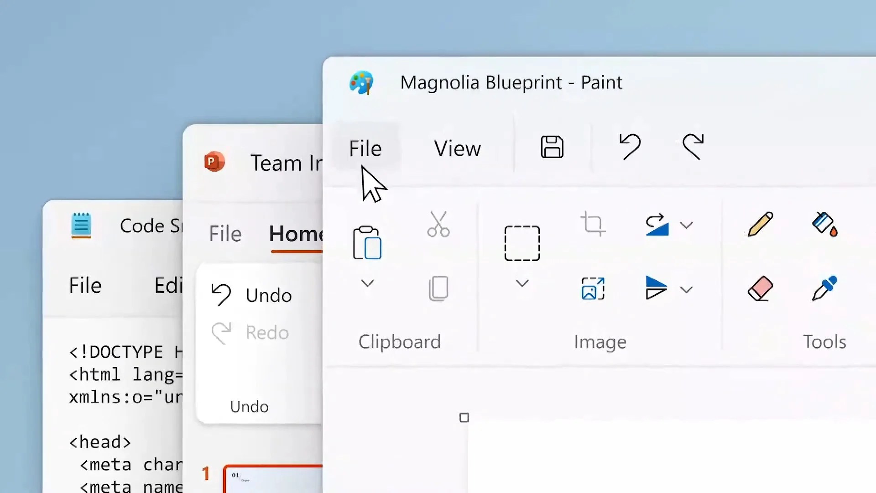Click the Copy icon in Clipboard group
Screen dimensions: 876x493
[438, 288]
